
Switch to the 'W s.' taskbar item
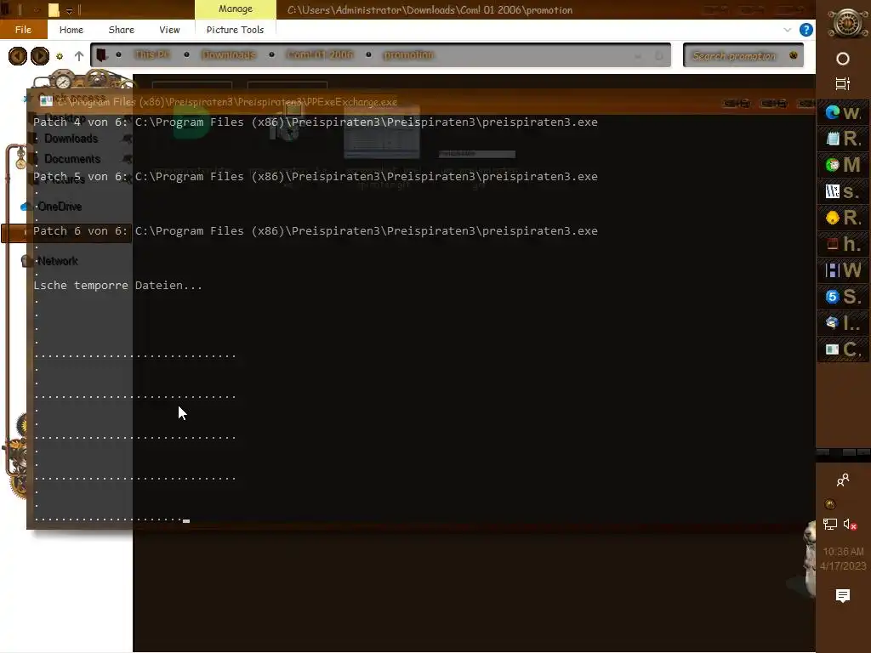pos(843,191)
